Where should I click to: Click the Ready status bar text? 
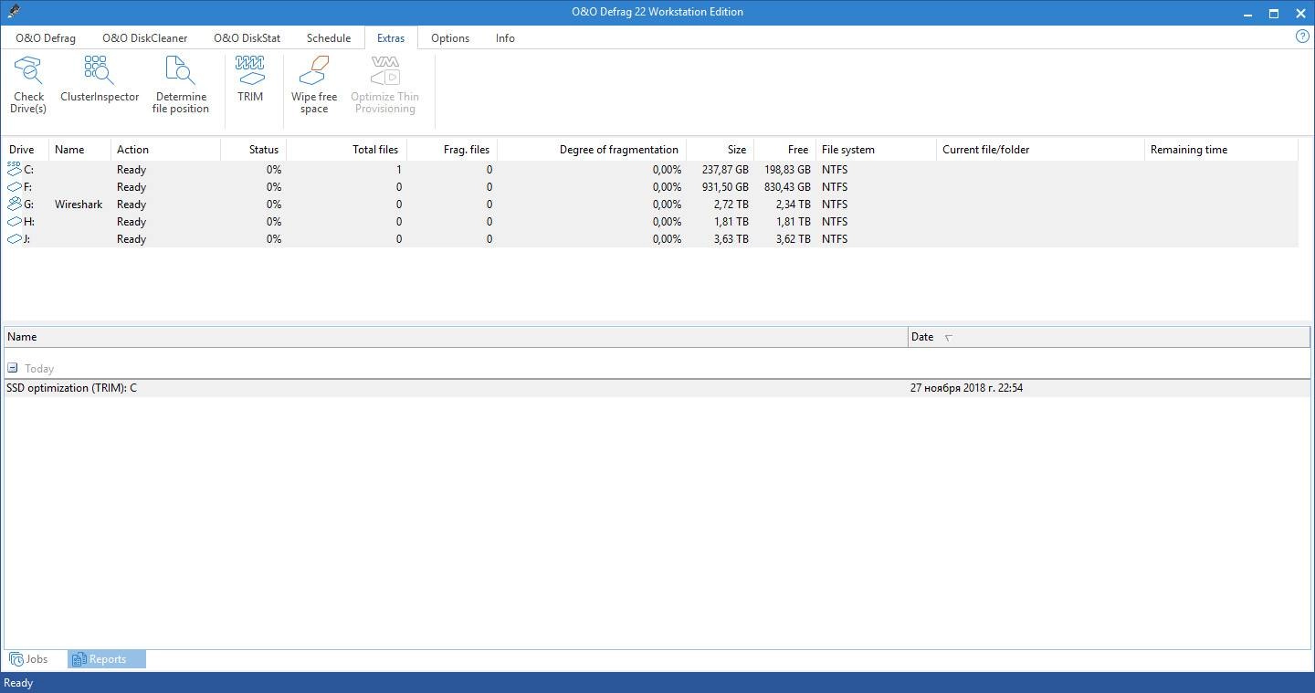(x=18, y=683)
